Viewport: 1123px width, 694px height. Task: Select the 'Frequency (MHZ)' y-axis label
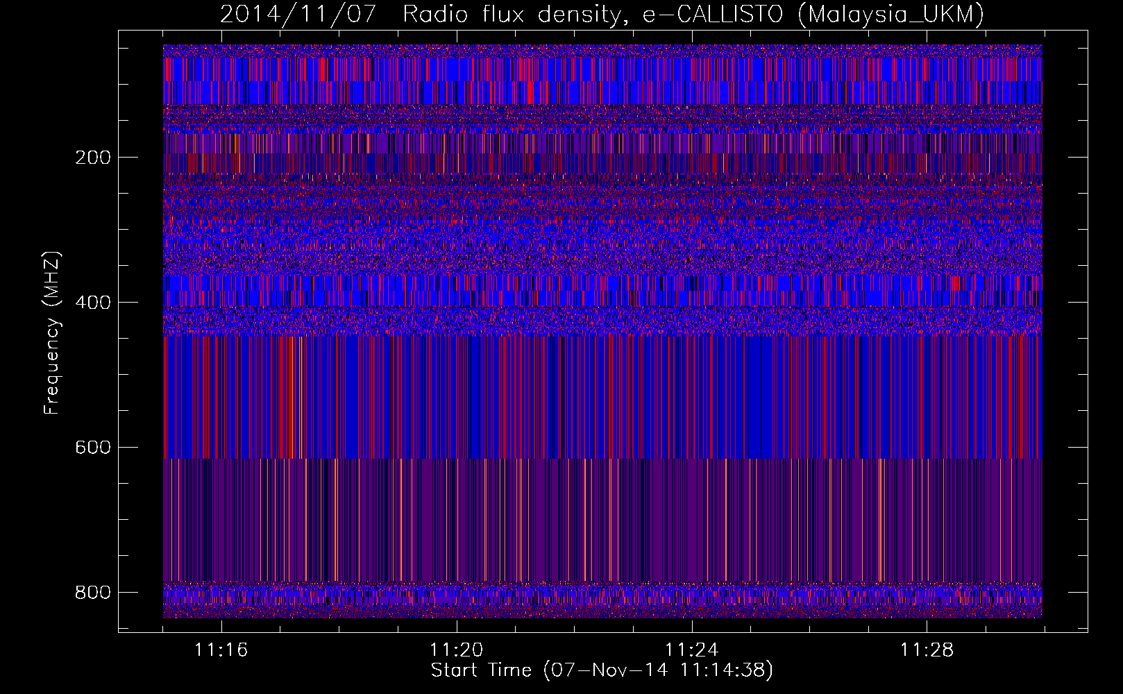[x=52, y=332]
